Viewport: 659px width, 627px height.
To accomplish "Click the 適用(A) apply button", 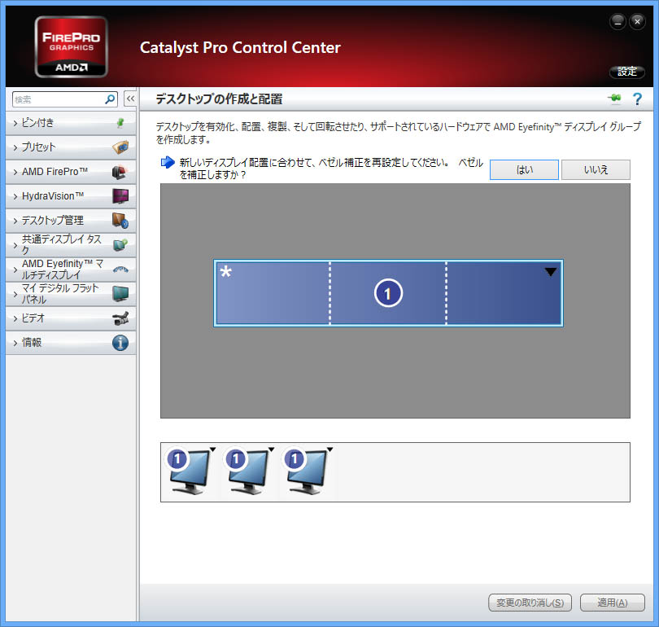I will 613,603.
